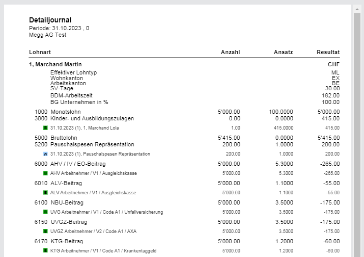Viewport: 364px width, 257px height.
Task: Click green icon beside ALV Arbeitnehmer line
Action: [45, 193]
